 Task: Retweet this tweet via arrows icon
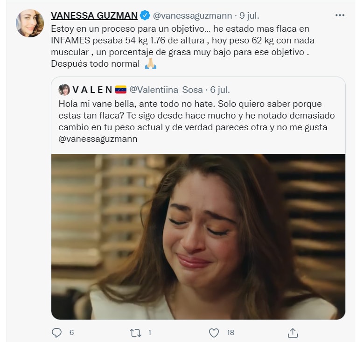pyautogui.click(x=135, y=333)
